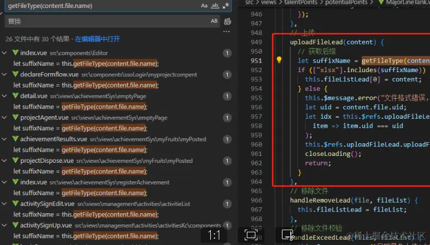430x245 pixels.
Task: Collapse index.vue under registerAchievement
Action: tap(4, 182)
